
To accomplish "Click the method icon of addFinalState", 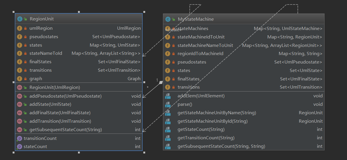I will click(20, 113).
